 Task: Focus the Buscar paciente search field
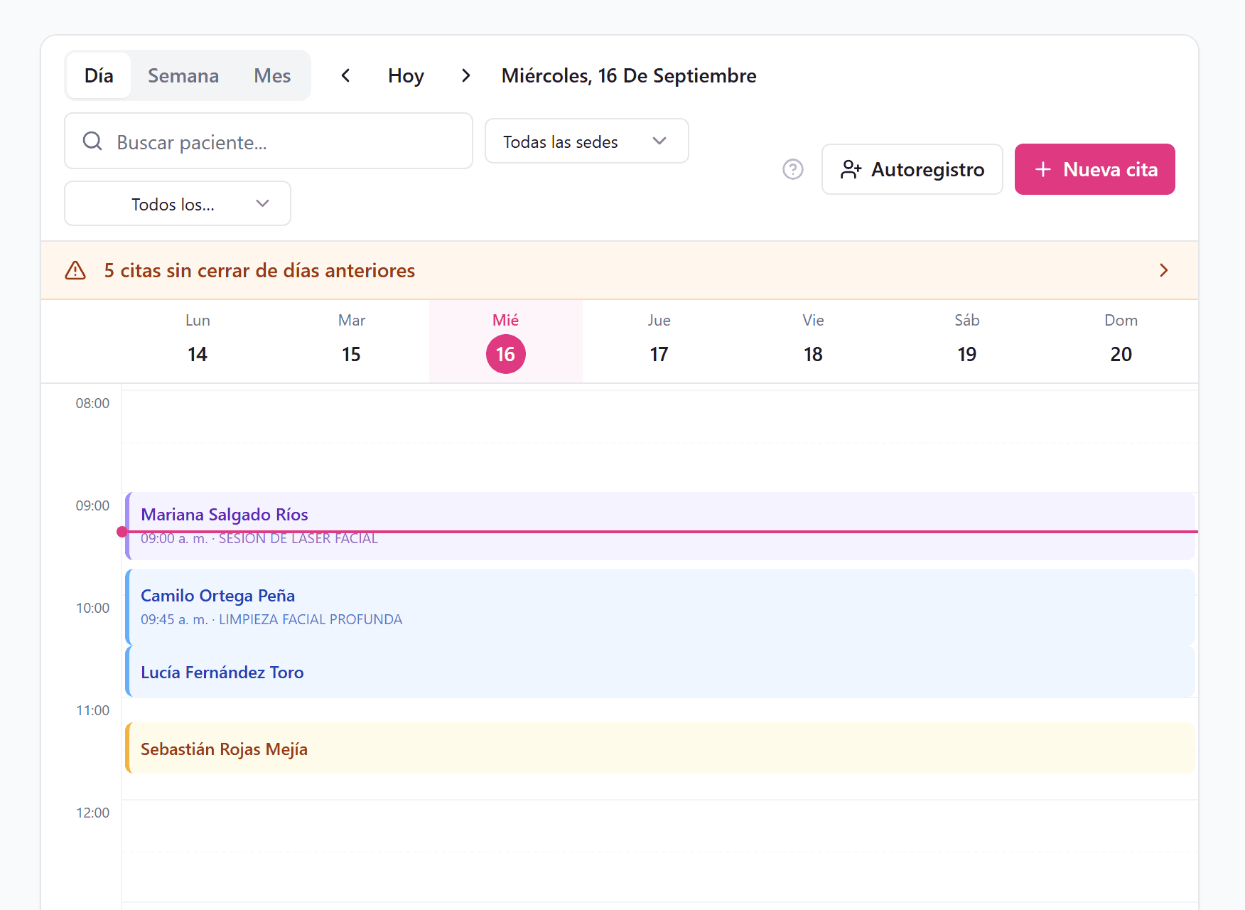coord(269,141)
